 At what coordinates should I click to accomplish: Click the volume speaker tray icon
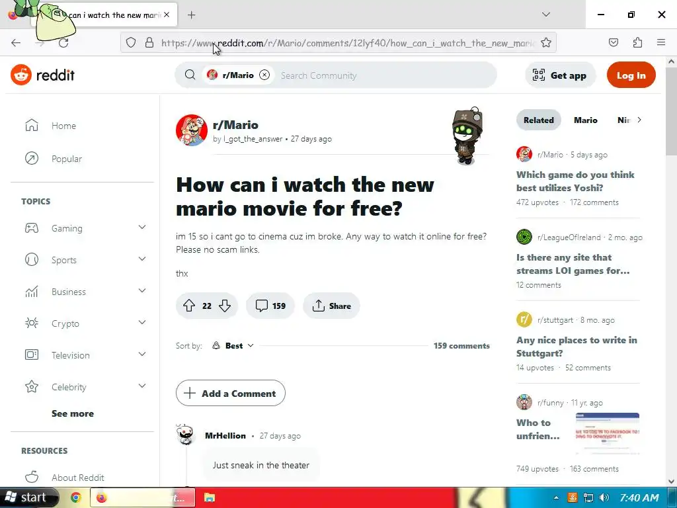pos(604,497)
